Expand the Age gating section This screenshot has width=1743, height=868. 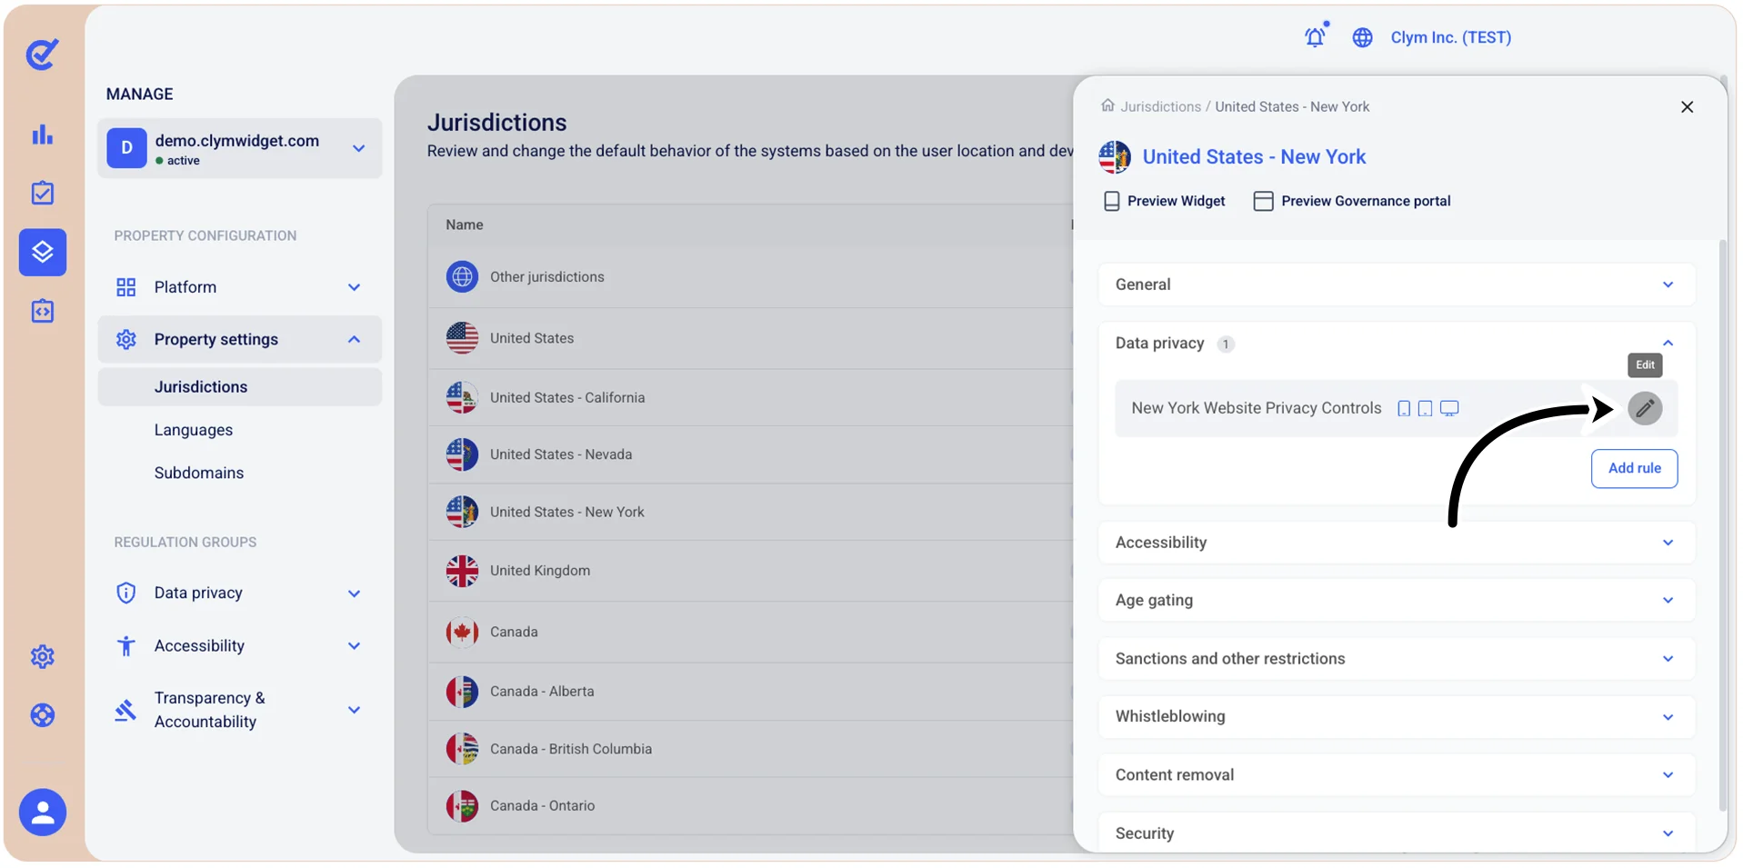click(1397, 600)
